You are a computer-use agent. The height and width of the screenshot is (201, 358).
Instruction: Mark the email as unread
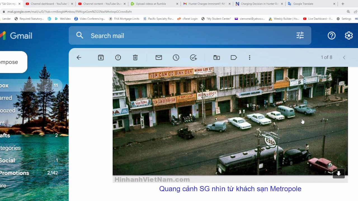click(x=159, y=58)
